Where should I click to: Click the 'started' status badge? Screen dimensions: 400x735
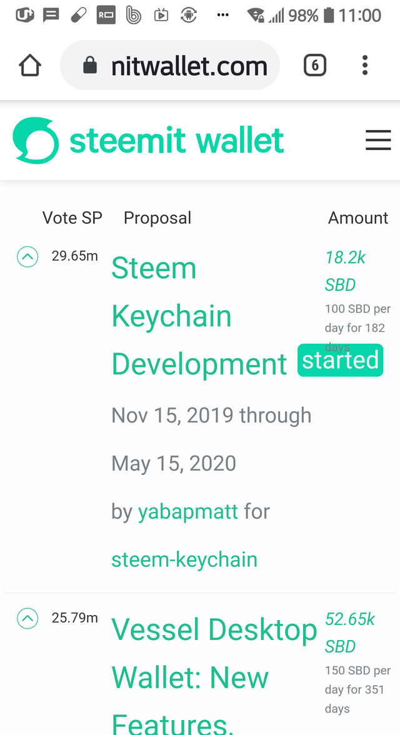[x=340, y=361]
